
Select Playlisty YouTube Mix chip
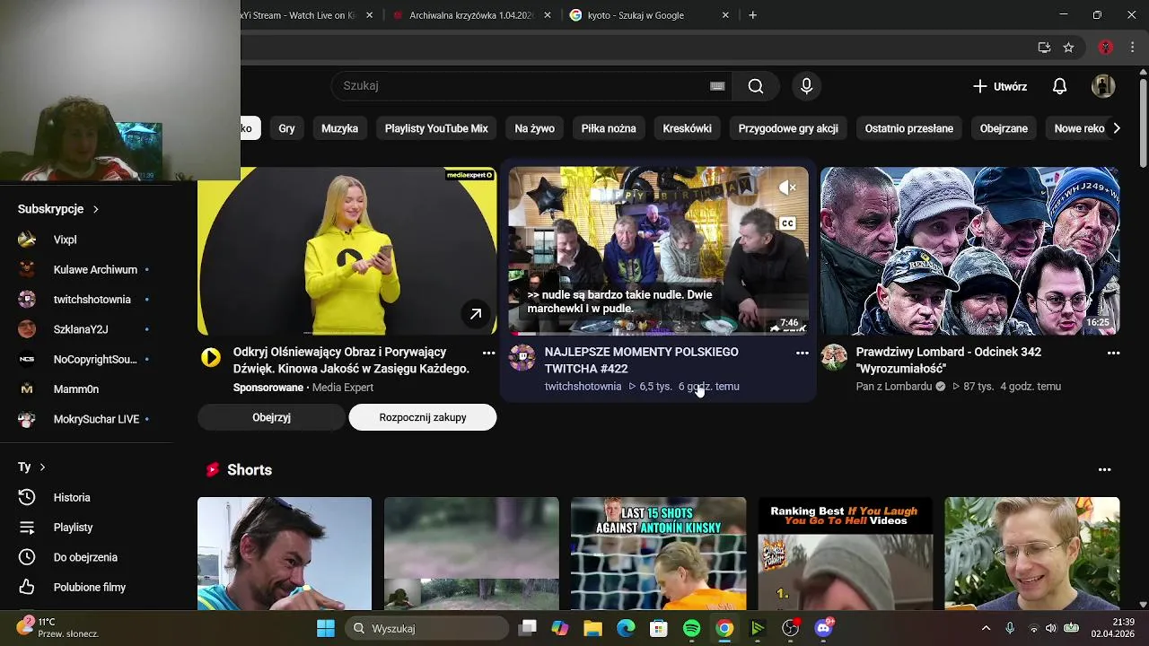tap(436, 128)
